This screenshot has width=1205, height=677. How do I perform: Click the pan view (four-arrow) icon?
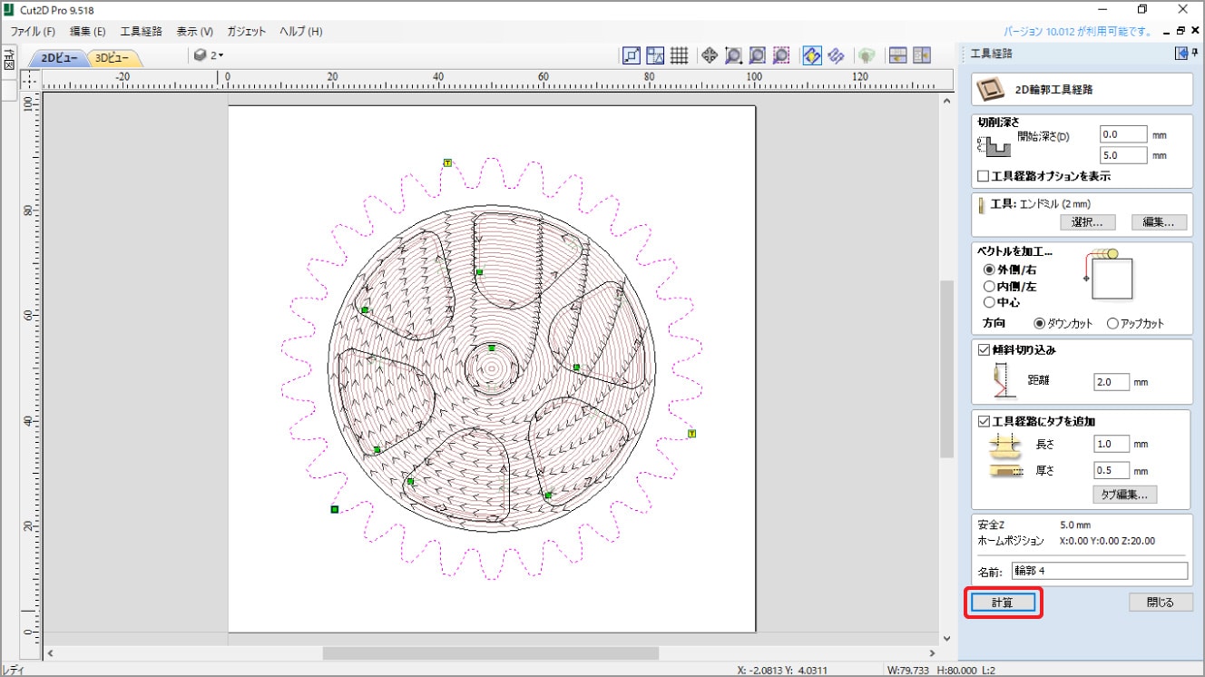tap(709, 56)
